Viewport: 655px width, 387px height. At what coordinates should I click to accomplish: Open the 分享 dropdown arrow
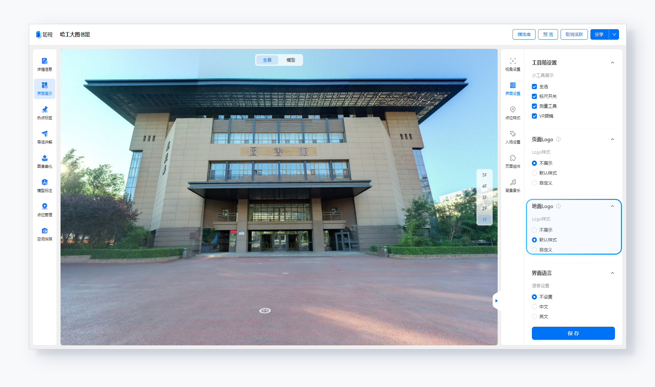point(614,34)
